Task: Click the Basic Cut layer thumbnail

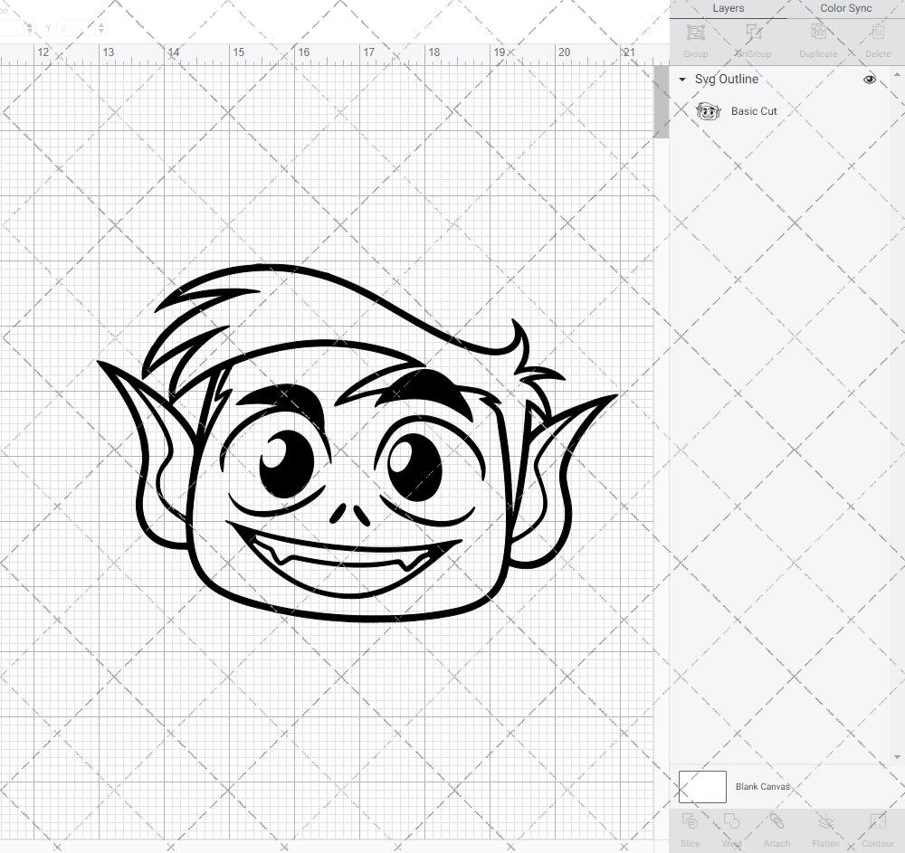Action: pyautogui.click(x=708, y=111)
